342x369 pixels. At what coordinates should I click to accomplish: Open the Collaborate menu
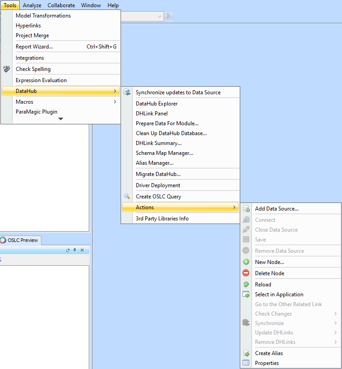[x=61, y=5]
